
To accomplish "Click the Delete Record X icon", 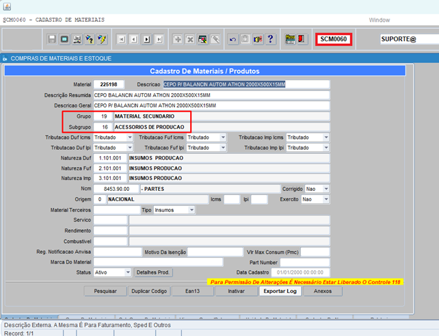I will pos(190,39).
